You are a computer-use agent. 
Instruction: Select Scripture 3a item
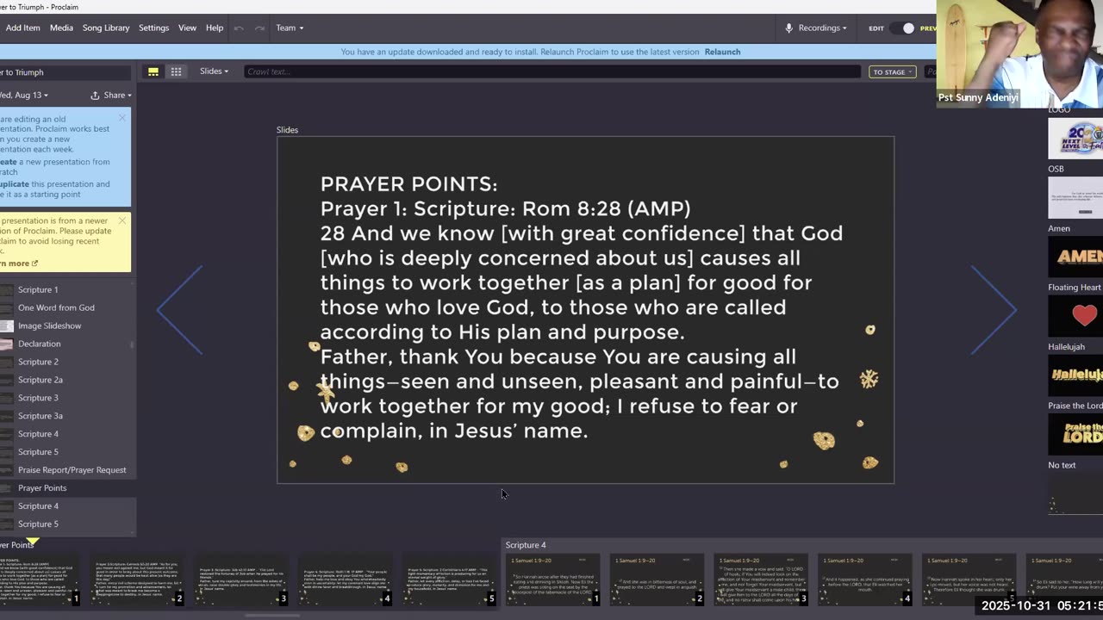(x=66, y=416)
